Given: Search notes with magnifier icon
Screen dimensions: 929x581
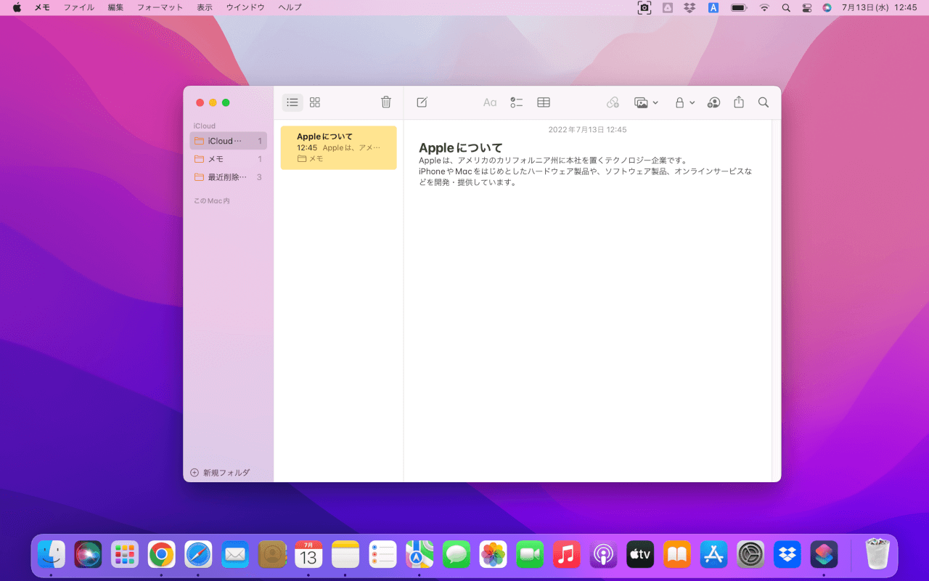Looking at the screenshot, I should (x=764, y=102).
